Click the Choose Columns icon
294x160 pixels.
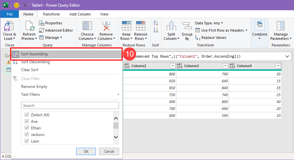(87, 26)
